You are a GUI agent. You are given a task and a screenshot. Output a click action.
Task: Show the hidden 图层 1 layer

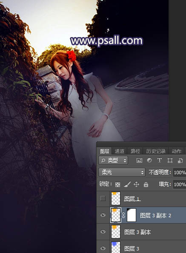click(x=103, y=198)
